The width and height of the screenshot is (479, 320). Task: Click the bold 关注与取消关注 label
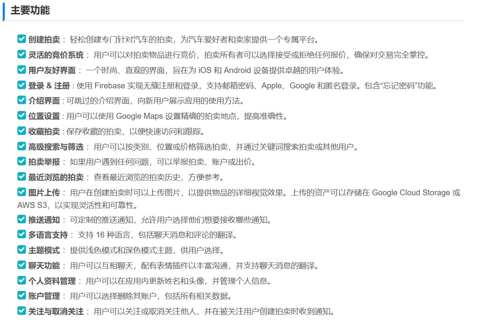56,311
